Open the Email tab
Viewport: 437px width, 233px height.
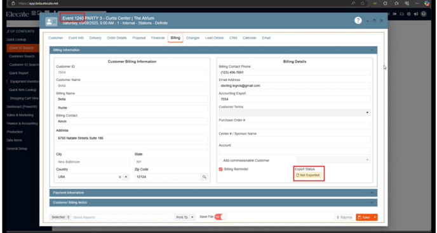tap(266, 38)
